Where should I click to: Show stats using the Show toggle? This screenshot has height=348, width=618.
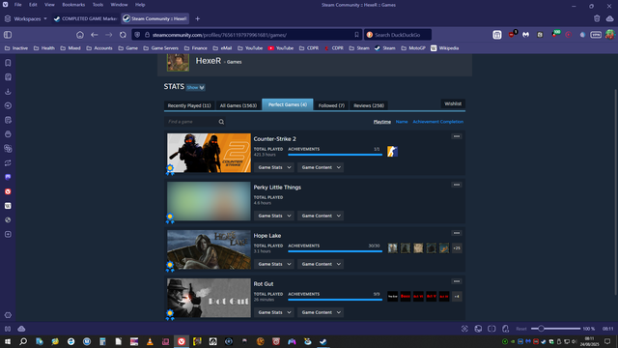195,87
